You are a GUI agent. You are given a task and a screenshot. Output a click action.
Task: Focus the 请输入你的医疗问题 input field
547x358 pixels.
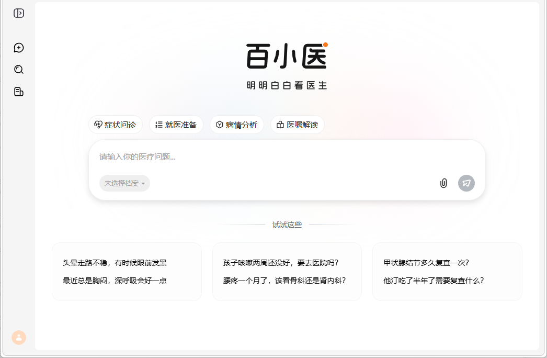point(287,157)
